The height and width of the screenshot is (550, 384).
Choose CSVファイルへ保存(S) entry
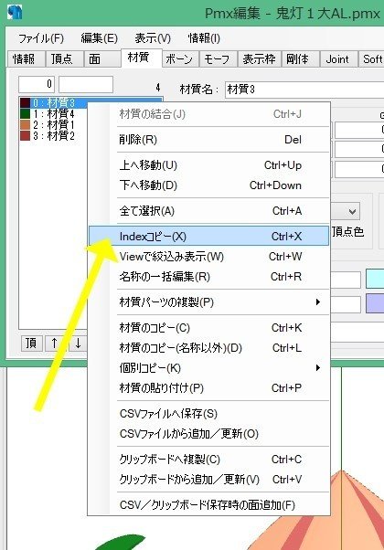(x=209, y=414)
